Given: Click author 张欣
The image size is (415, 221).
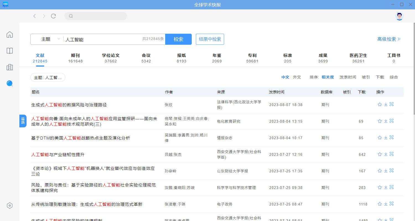Looking at the screenshot, I should point(168,105).
